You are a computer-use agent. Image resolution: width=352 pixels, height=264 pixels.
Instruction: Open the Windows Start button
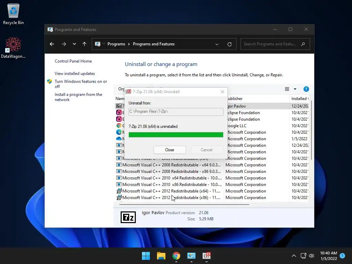point(146,256)
